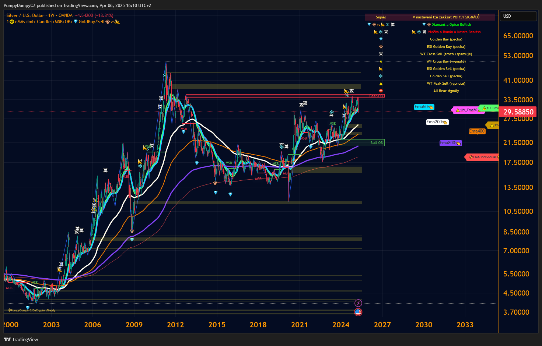Click the @PumpyDumpy & DeCrypto watermark text
542x346 pixels.
coord(32,310)
